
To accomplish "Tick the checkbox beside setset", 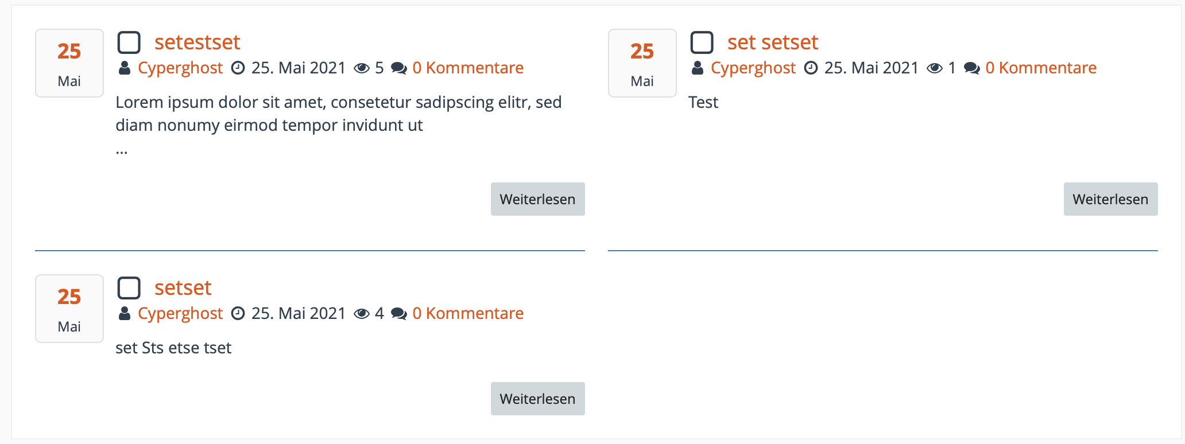I will [x=129, y=288].
